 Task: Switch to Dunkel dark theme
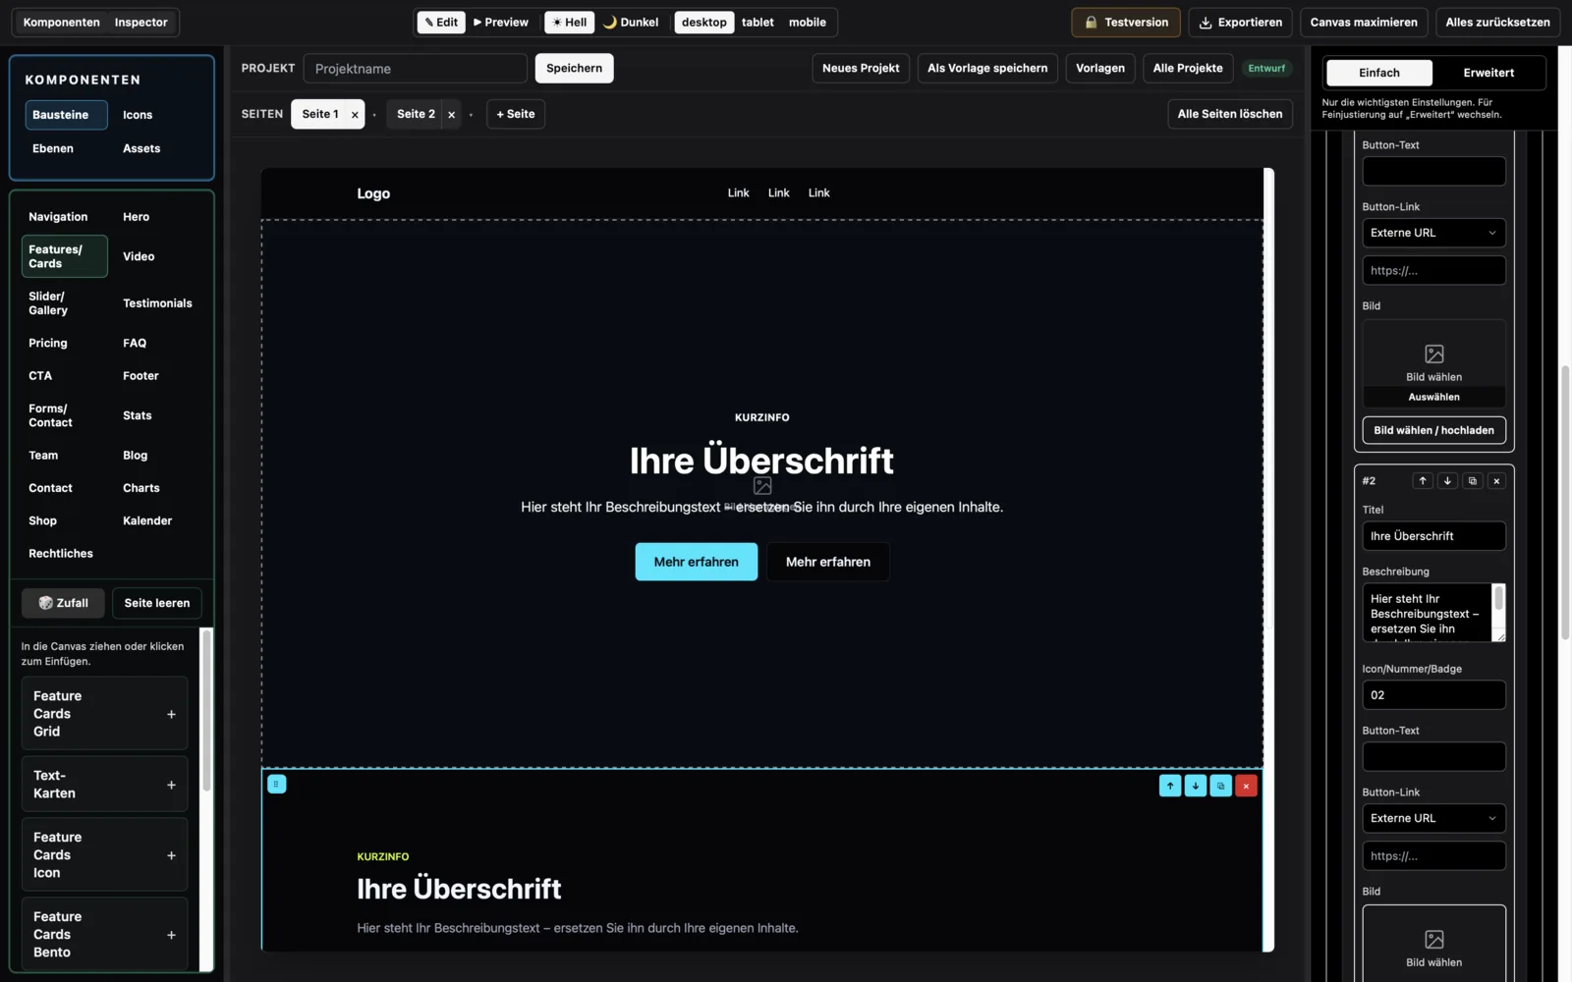click(x=631, y=22)
